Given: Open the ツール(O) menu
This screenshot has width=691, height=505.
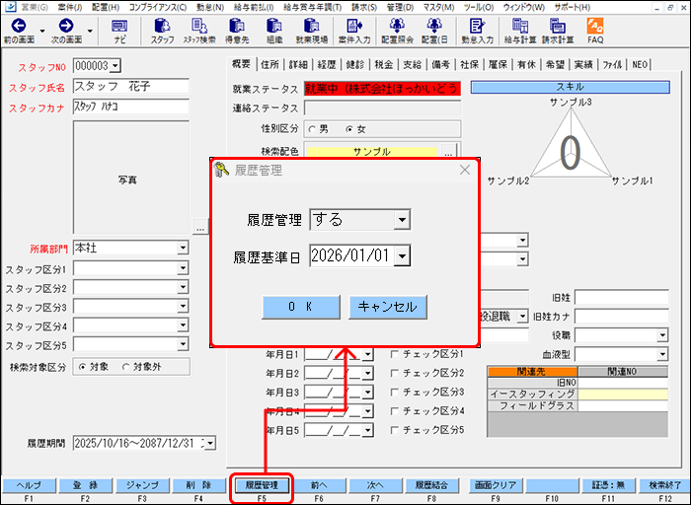Looking at the screenshot, I should coord(479,8).
